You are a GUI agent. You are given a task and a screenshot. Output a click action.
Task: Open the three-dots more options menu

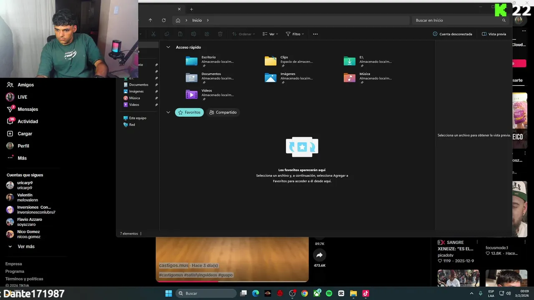point(315,34)
